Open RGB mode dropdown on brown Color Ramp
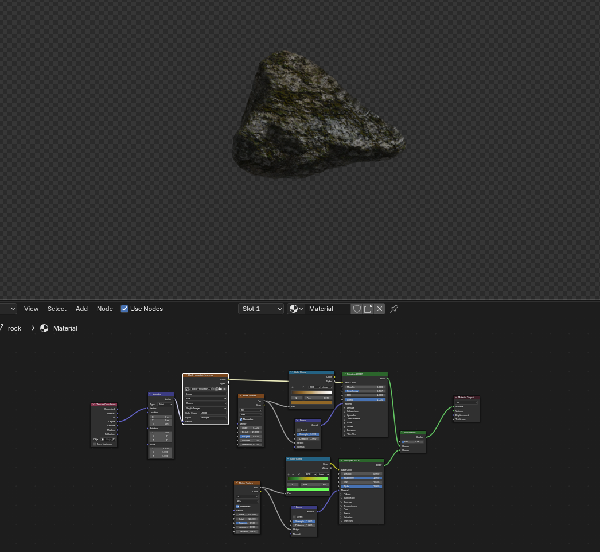The width and height of the screenshot is (600, 552). (314, 387)
